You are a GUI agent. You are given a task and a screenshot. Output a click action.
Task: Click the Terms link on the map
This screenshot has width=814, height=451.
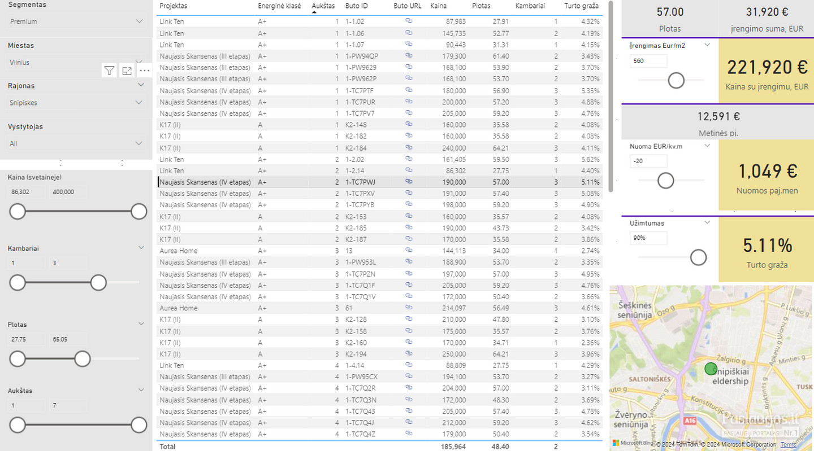coord(788,445)
